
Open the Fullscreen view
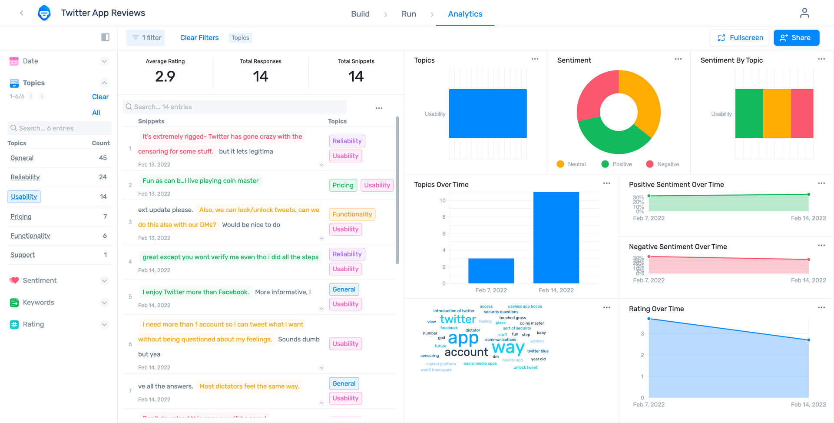pyautogui.click(x=739, y=37)
